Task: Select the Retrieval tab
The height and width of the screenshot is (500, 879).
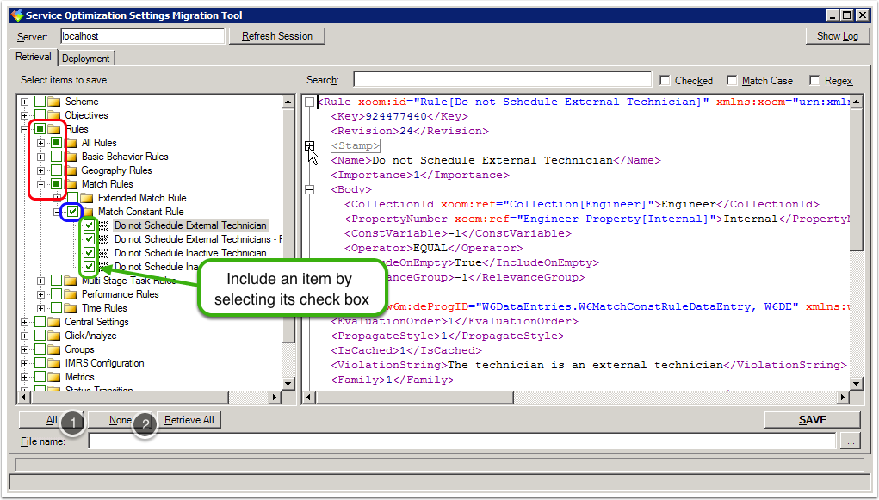Action: click(x=34, y=58)
